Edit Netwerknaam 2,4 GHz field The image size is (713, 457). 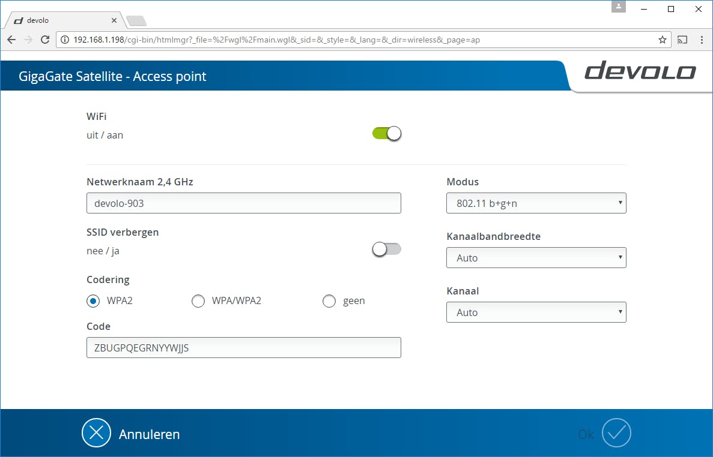tap(244, 203)
